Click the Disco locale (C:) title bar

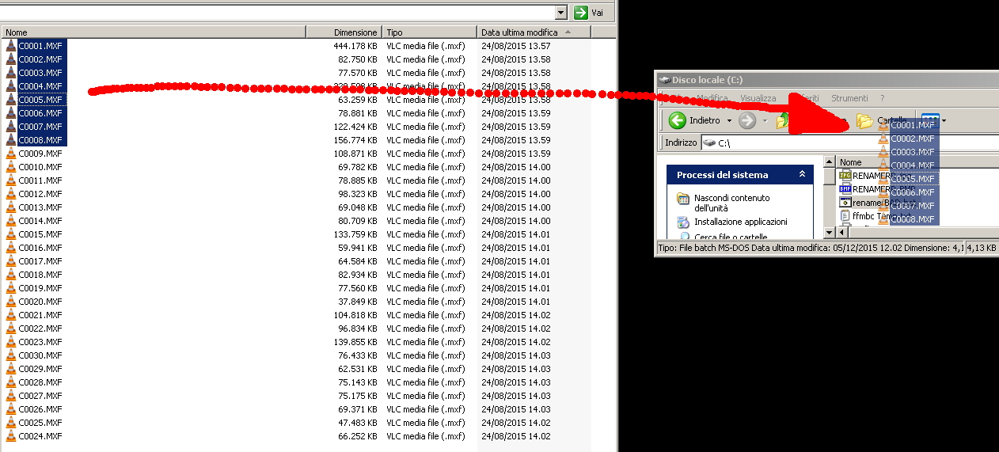[x=827, y=80]
